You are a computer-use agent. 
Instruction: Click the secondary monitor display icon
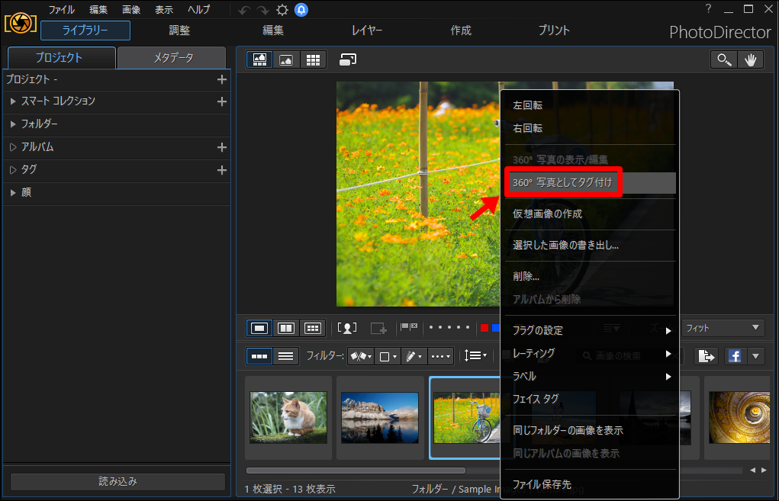pyautogui.click(x=348, y=59)
